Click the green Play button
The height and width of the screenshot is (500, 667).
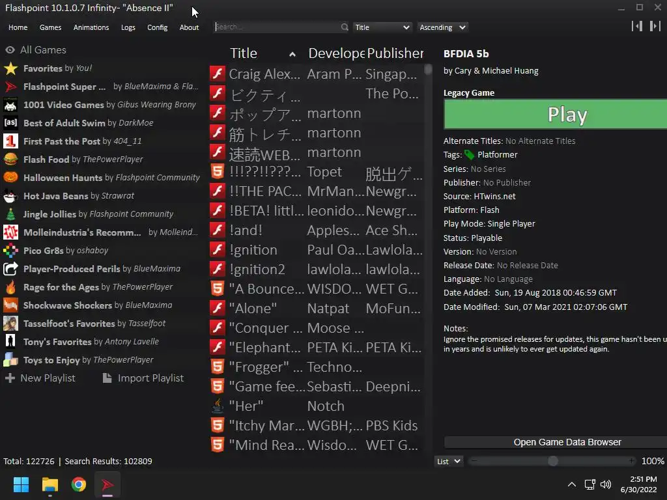click(x=555, y=115)
